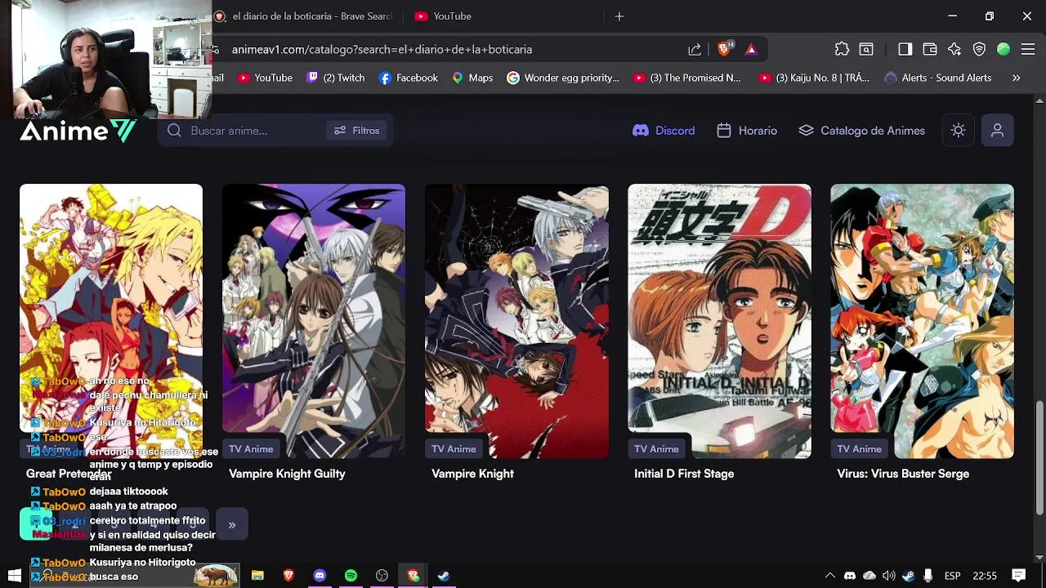Click the Vampire Knight title text
This screenshot has height=588, width=1046.
click(472, 474)
